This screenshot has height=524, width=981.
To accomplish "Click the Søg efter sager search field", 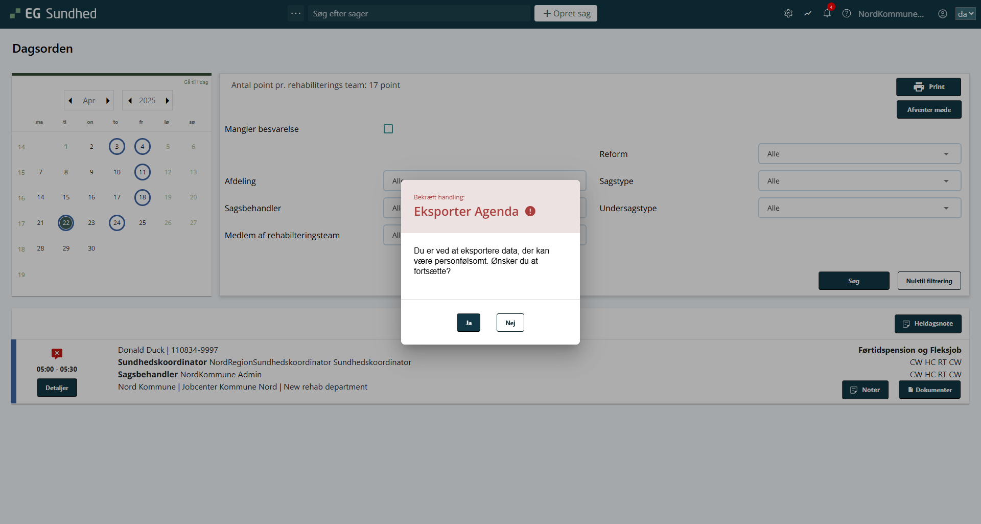I will pos(419,14).
